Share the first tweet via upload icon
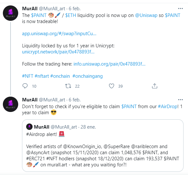The height and width of the screenshot is (175, 188). (154, 86)
